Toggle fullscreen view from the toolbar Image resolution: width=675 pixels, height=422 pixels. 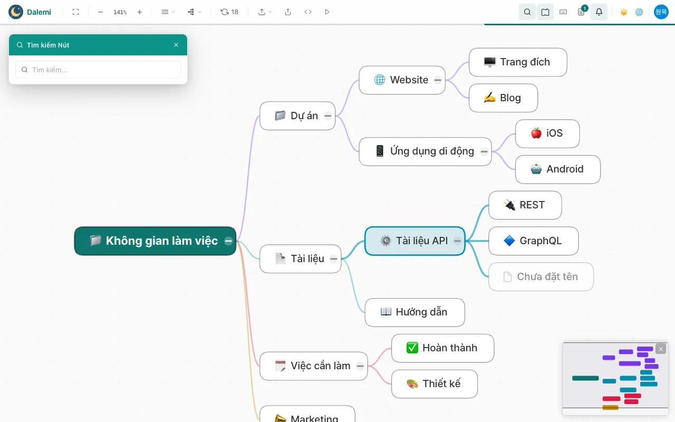click(75, 12)
